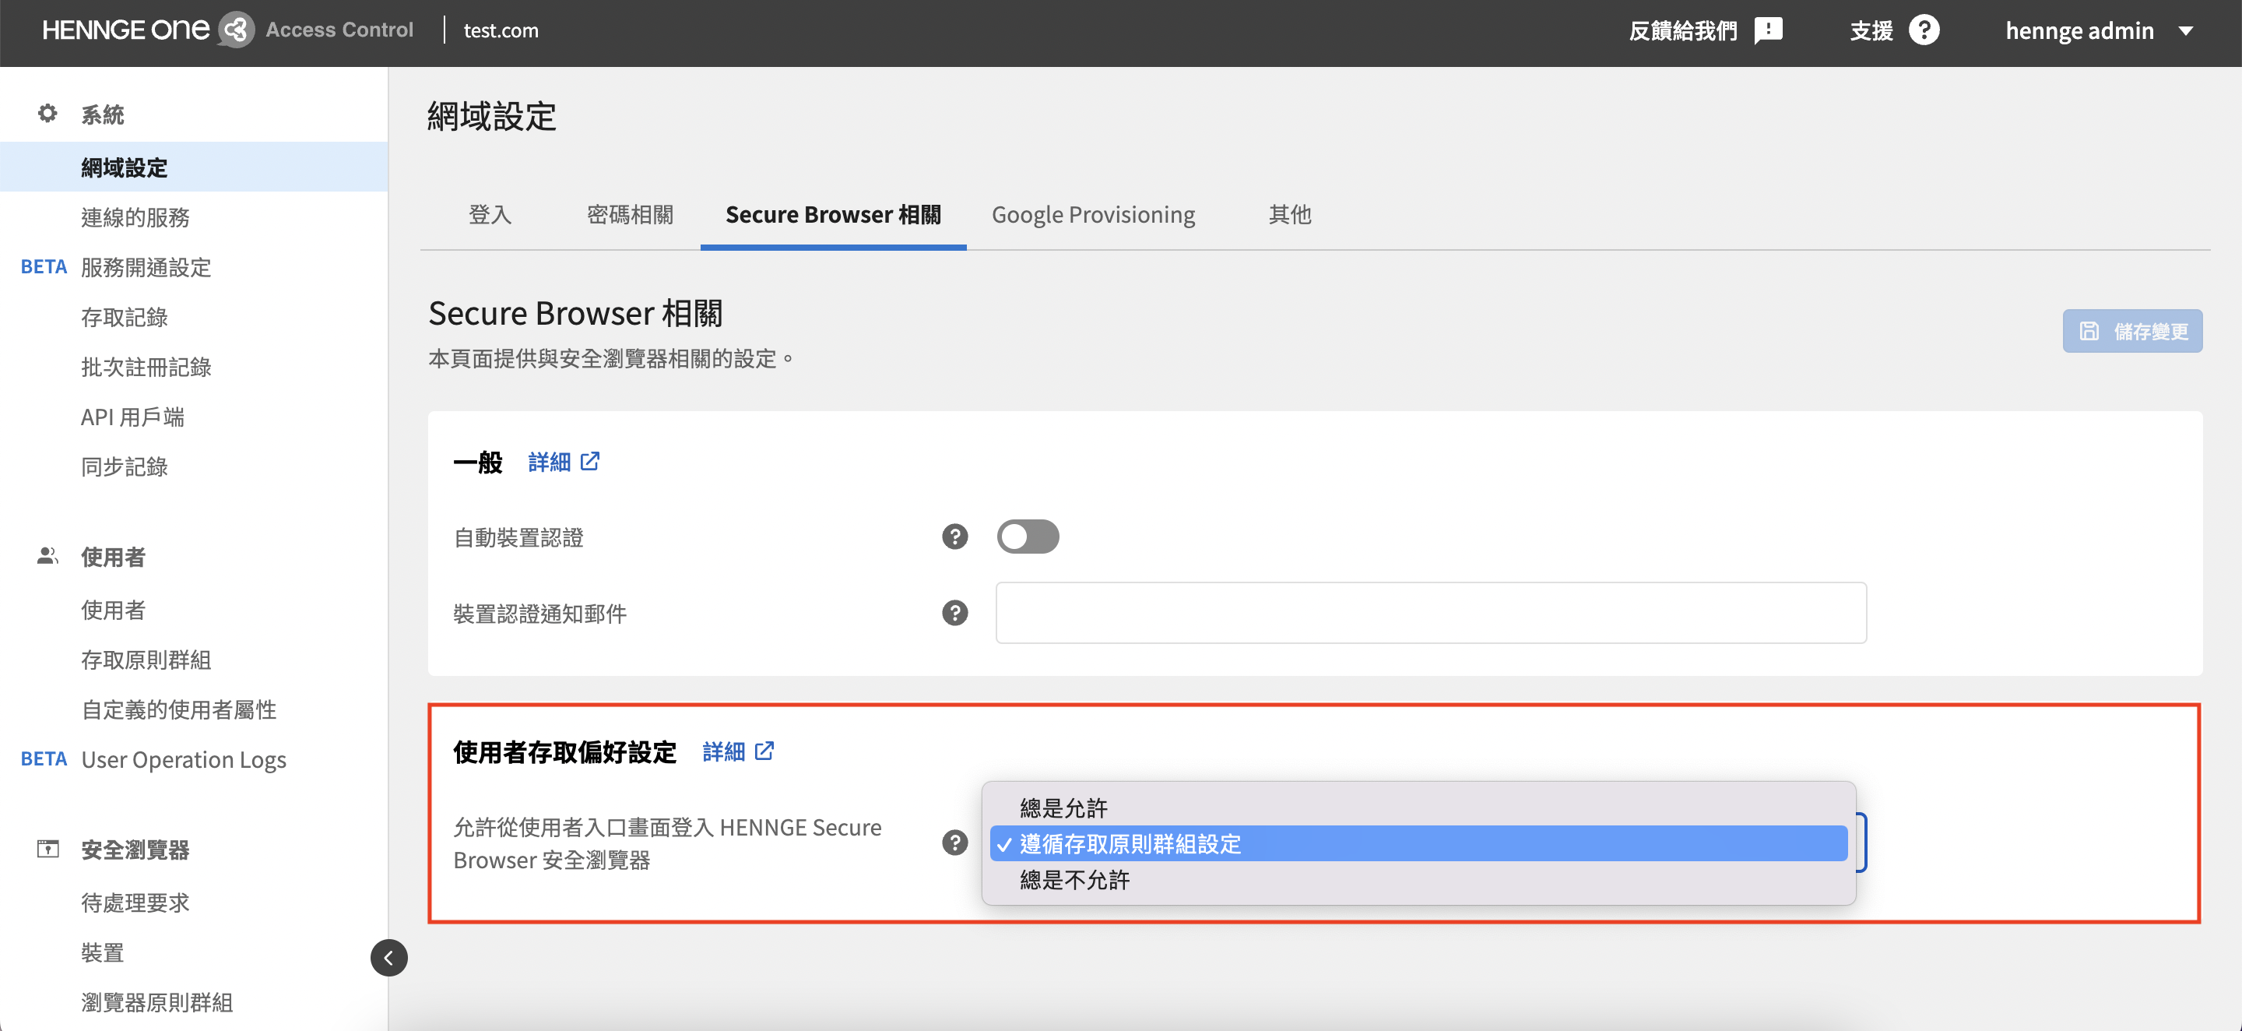This screenshot has width=2242, height=1031.
Task: Open 服務開通設定 sidebar item
Action: coord(146,267)
